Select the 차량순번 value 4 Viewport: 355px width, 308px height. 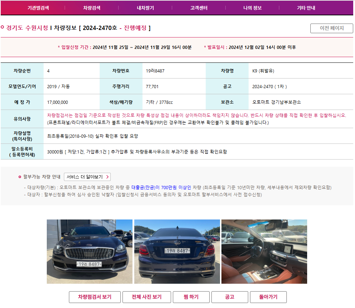[x=48, y=71]
